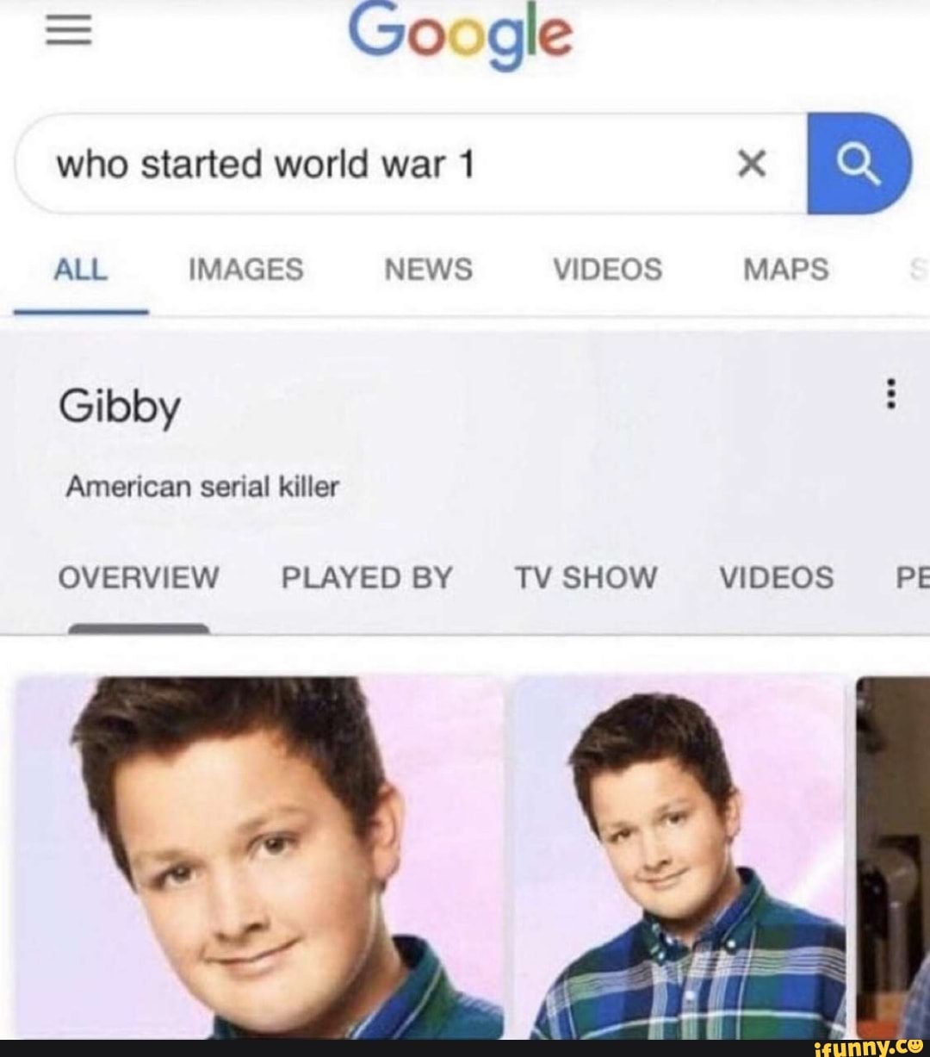Open the knowledge panel VIDEOS tab
Image resolution: width=930 pixels, height=1057 pixels.
tap(777, 577)
